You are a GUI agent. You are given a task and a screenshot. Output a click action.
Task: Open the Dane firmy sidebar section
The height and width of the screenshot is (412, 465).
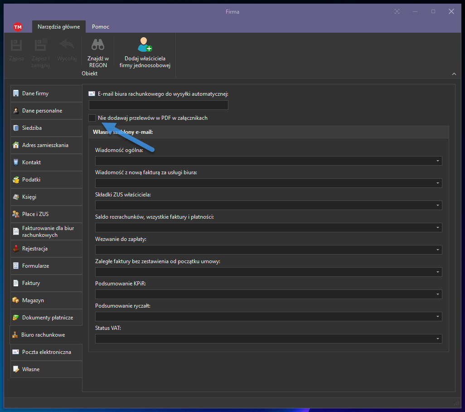(46, 93)
